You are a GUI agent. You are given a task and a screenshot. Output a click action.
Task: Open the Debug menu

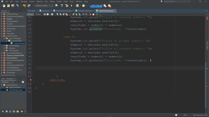pyautogui.click(x=52, y=1)
